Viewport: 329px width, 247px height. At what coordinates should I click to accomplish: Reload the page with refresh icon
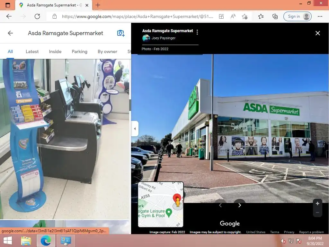click(37, 16)
